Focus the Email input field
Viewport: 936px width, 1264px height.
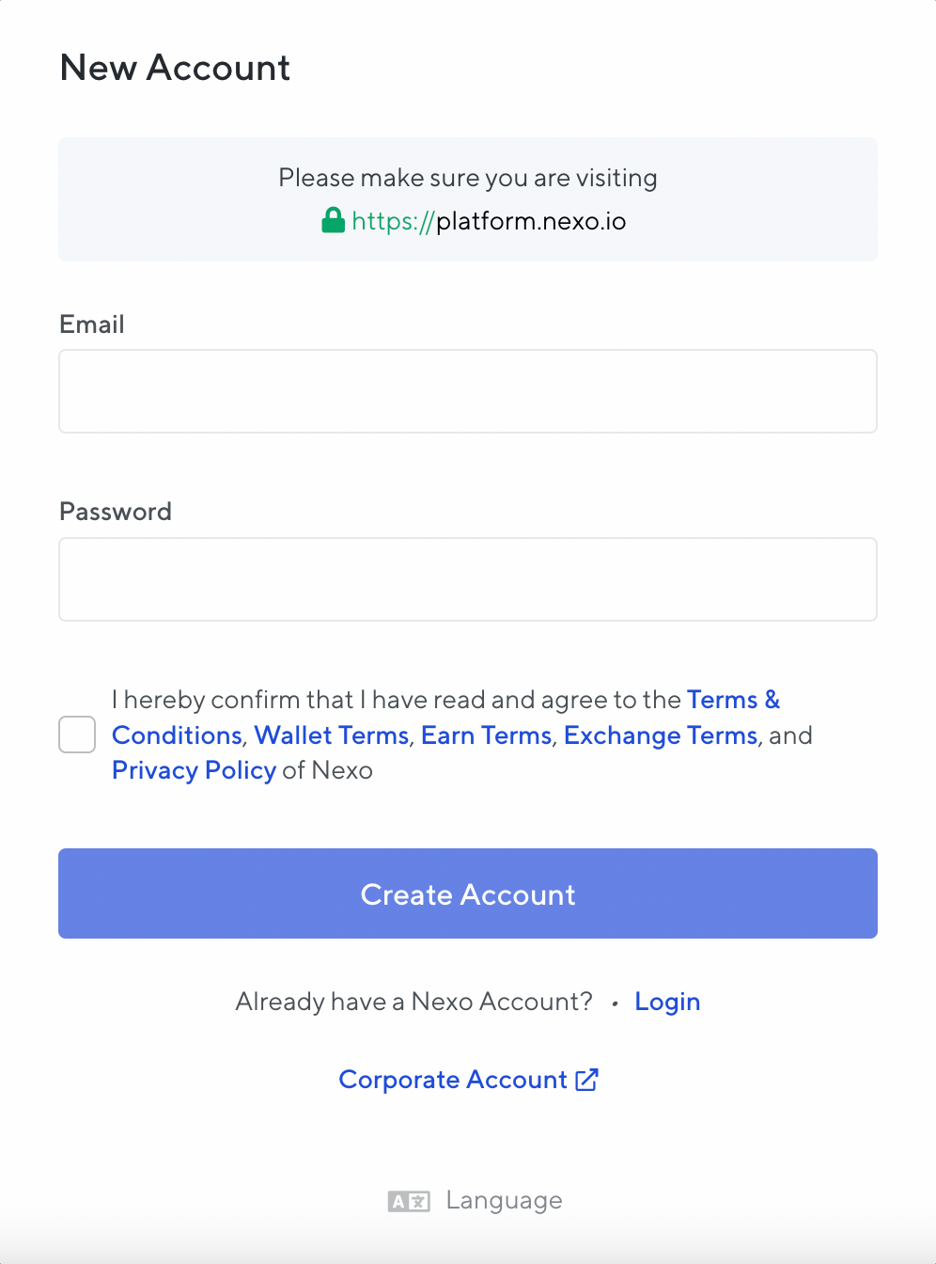pos(468,391)
